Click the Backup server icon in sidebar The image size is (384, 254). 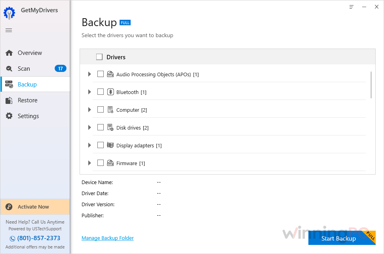9,85
